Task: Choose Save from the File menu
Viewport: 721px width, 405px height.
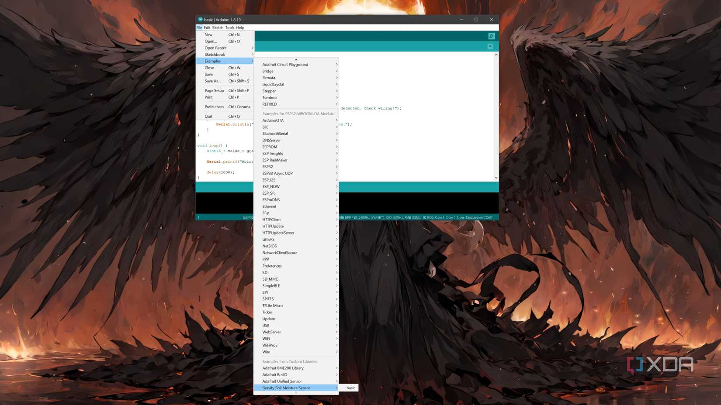Action: click(x=225, y=74)
